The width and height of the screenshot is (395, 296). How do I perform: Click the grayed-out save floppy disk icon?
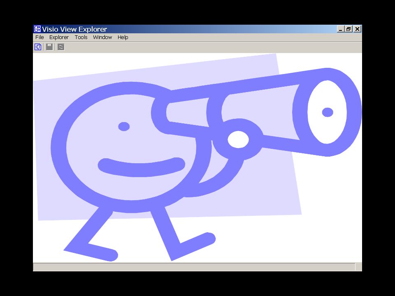[49, 47]
